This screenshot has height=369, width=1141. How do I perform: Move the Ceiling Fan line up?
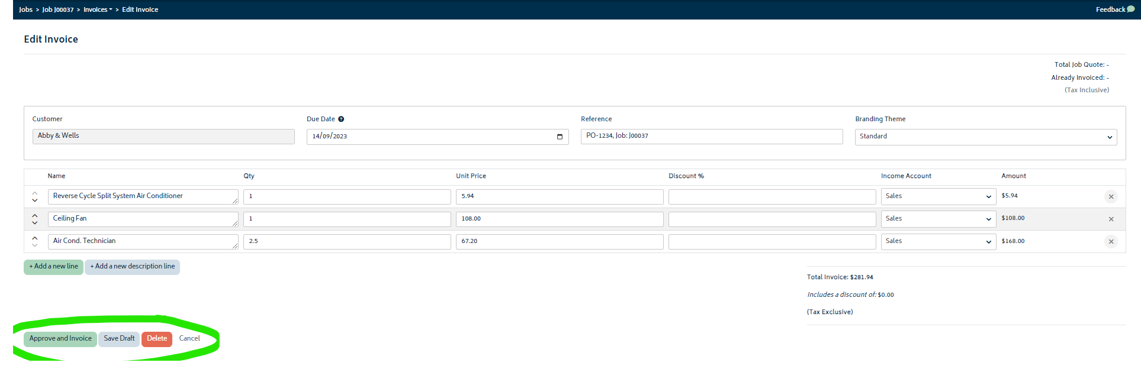pyautogui.click(x=35, y=215)
